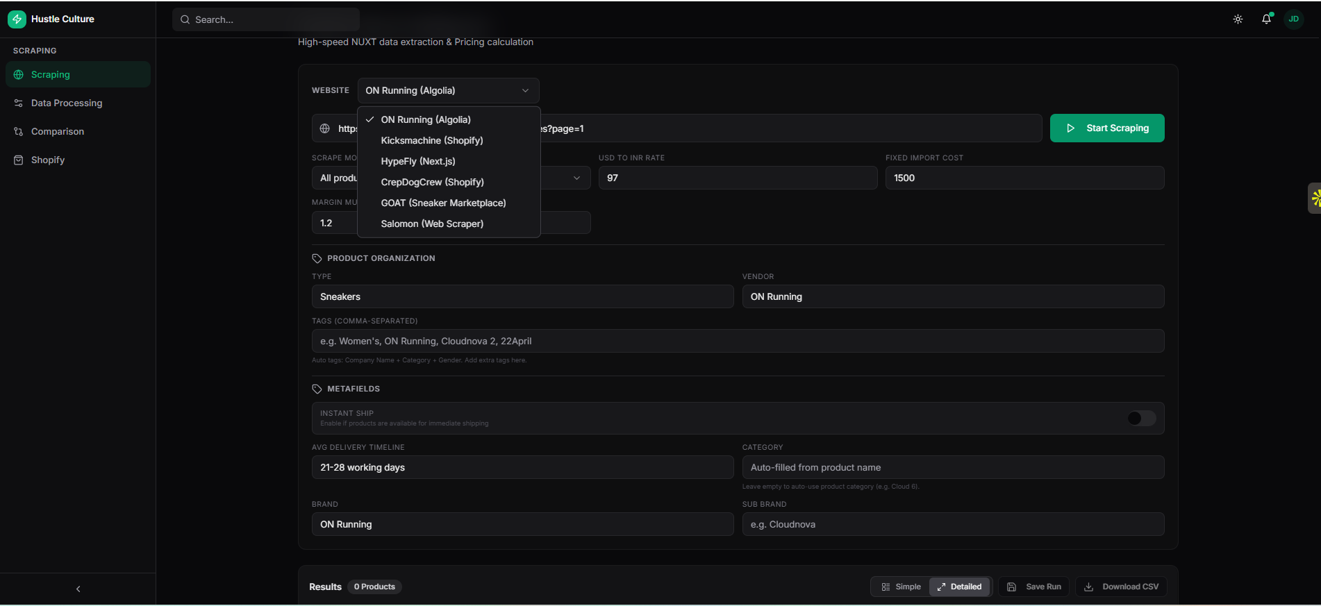
Task: Go to Data Processing page
Action: (78, 103)
